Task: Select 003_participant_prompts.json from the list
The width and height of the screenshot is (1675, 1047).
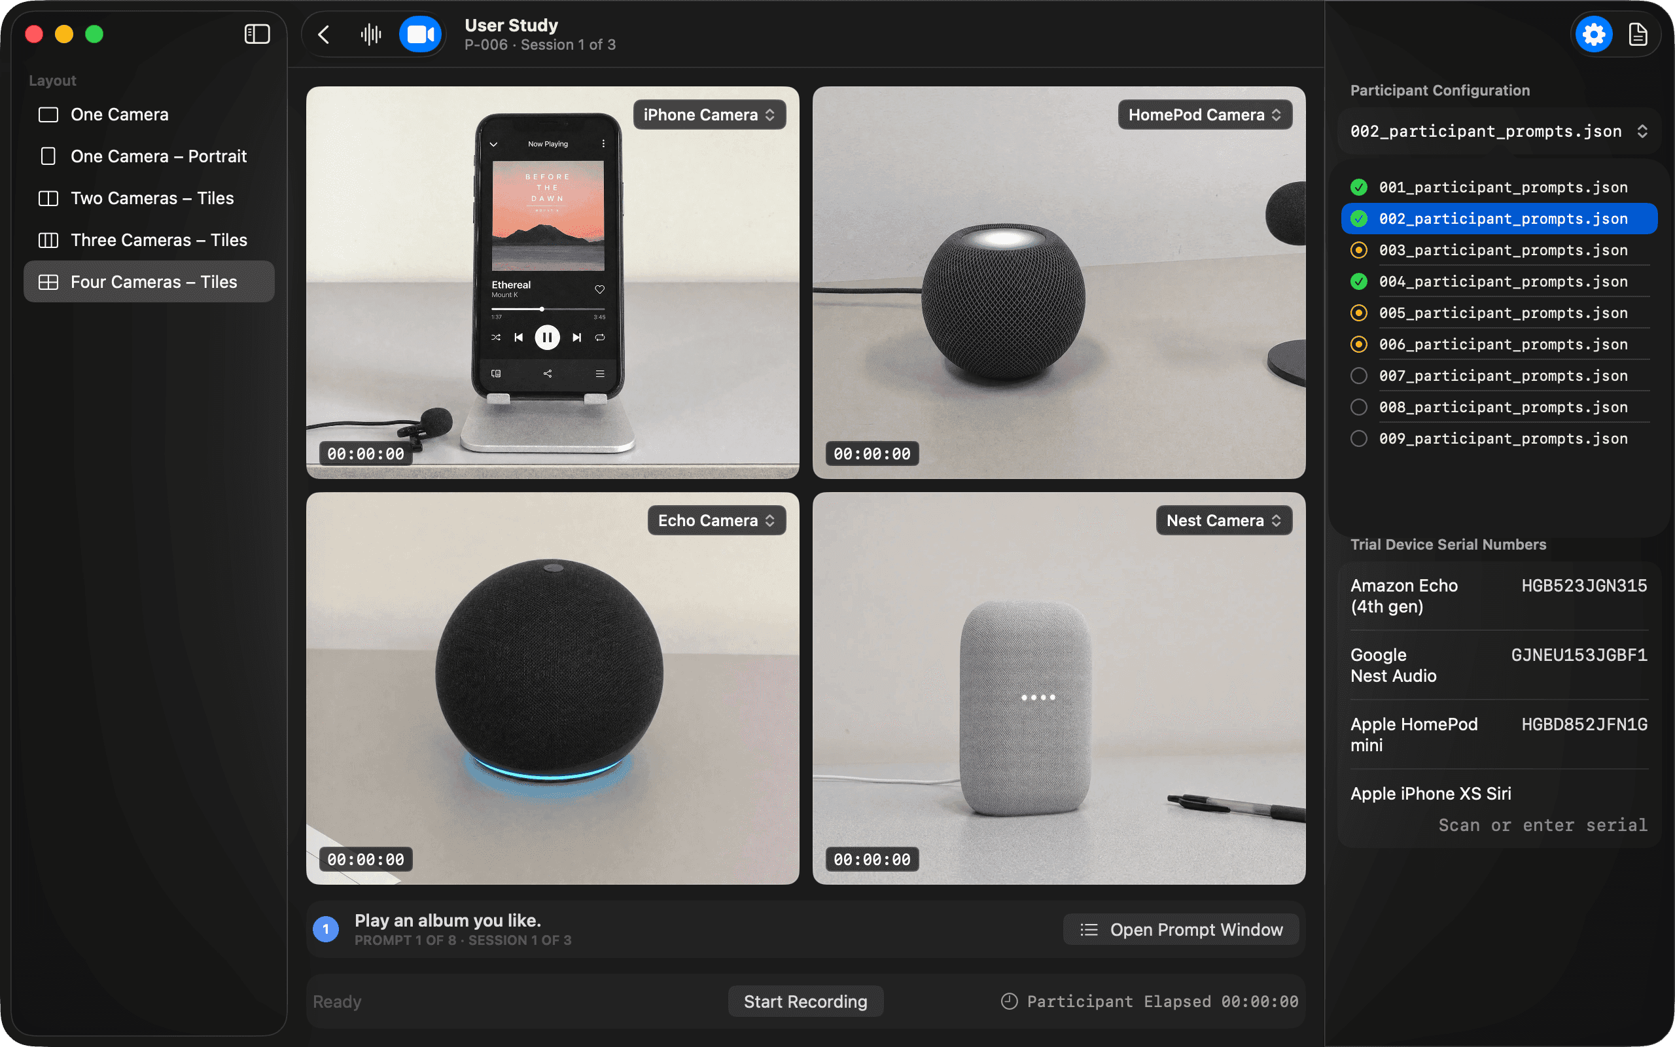Action: pos(1499,250)
